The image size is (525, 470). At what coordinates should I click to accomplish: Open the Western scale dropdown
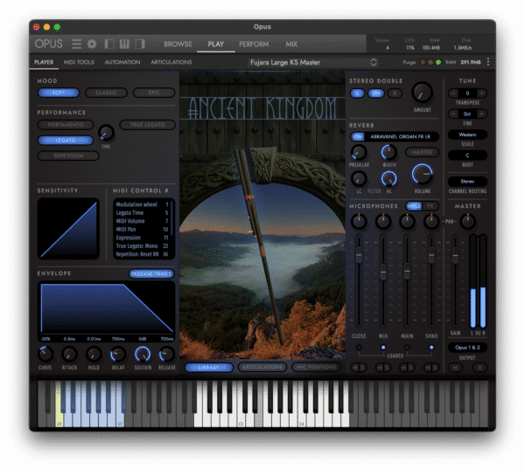467,135
